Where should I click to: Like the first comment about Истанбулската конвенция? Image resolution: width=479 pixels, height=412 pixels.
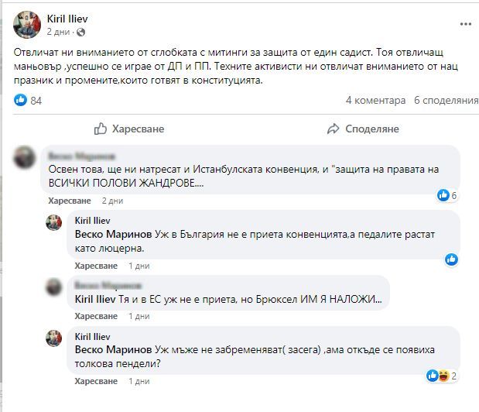[70, 201]
